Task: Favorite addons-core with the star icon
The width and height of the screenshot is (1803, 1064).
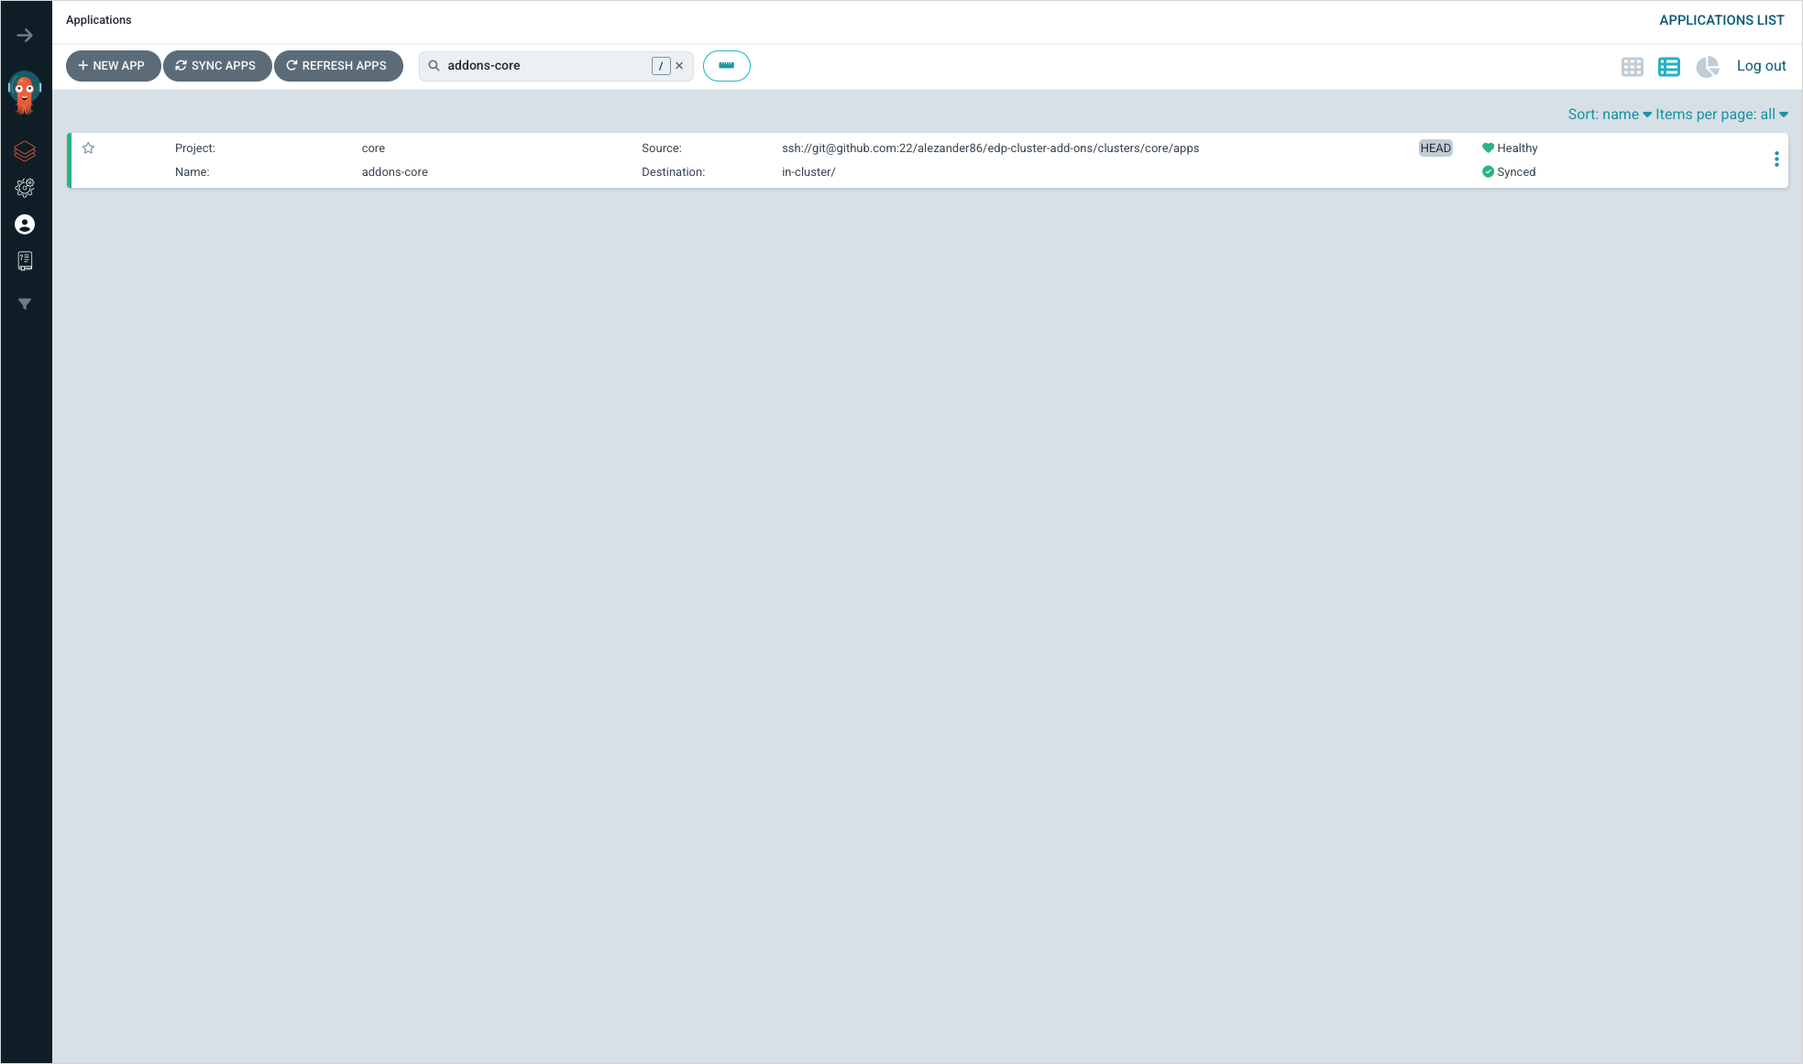Action: click(88, 148)
